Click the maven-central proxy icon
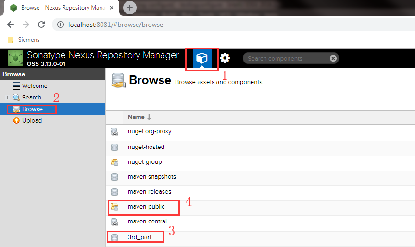This screenshot has width=415, height=247. tap(114, 222)
